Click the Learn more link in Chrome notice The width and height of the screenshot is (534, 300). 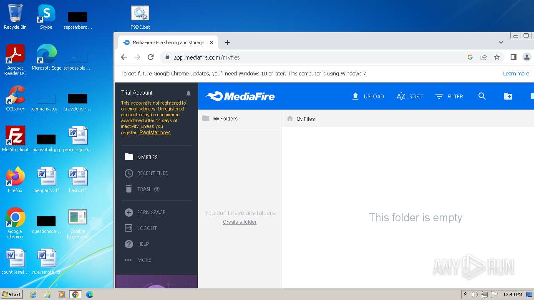(516, 74)
